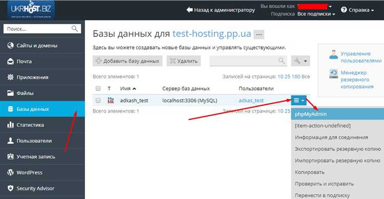This screenshot has height=199, width=384.
Task: Show 25 records per page in top pager
Action: (x=287, y=77)
